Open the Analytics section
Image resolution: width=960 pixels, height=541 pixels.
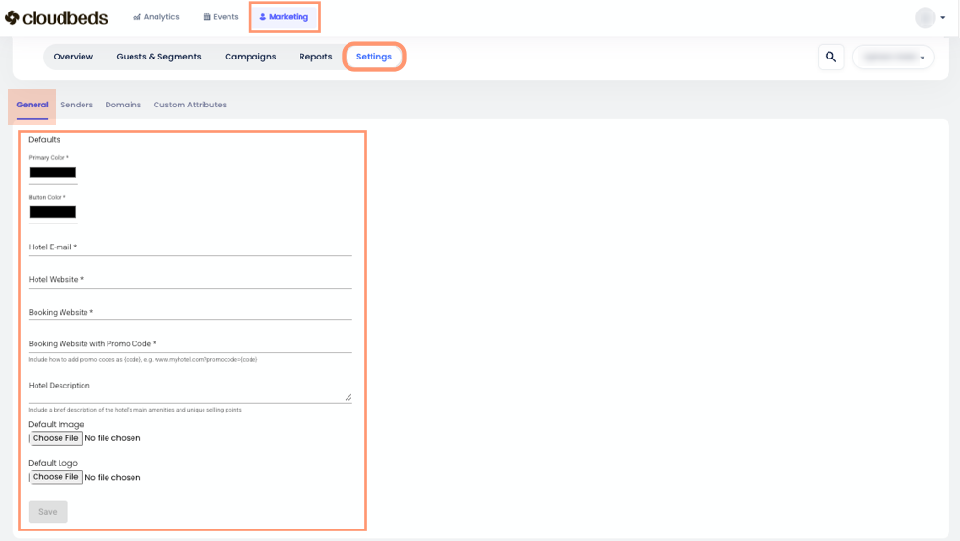(156, 17)
